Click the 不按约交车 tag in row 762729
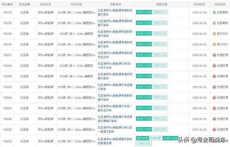The height and width of the screenshot is (147, 230). (x=159, y=33)
